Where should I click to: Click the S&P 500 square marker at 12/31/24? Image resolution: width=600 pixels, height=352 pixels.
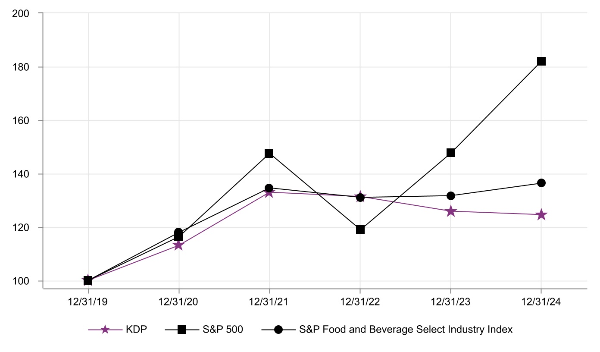click(541, 61)
